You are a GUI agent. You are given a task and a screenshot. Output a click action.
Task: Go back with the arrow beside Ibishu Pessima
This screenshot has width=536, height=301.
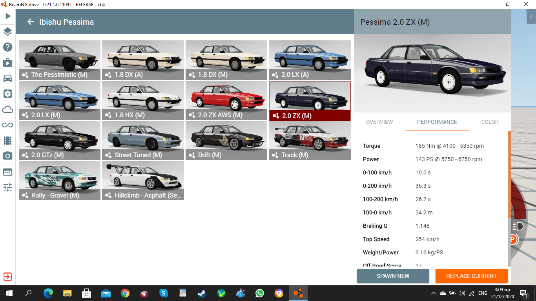(31, 22)
